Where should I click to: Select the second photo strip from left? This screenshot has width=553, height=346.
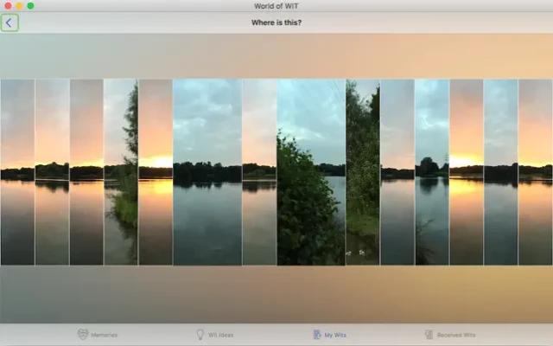(52, 172)
